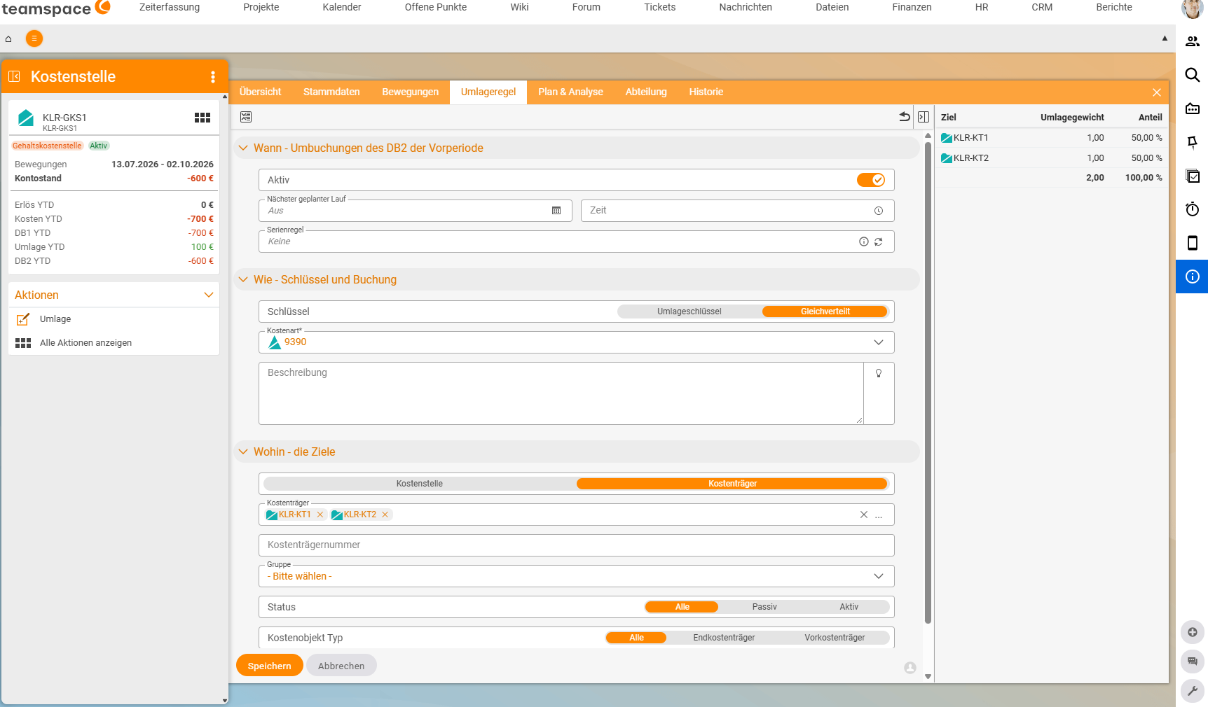The height and width of the screenshot is (707, 1208).
Task: Open the contacts people icon in right sidebar
Action: click(1193, 41)
